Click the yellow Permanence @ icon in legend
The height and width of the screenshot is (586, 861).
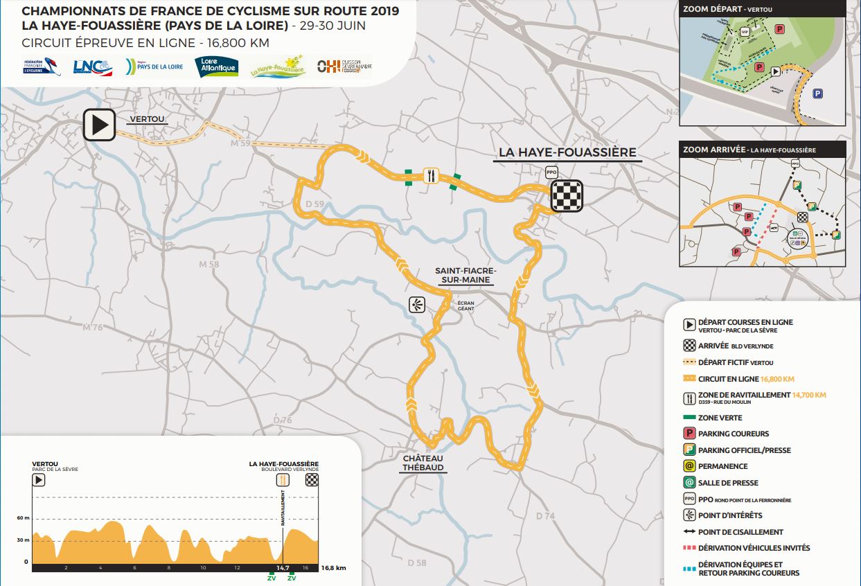(690, 466)
